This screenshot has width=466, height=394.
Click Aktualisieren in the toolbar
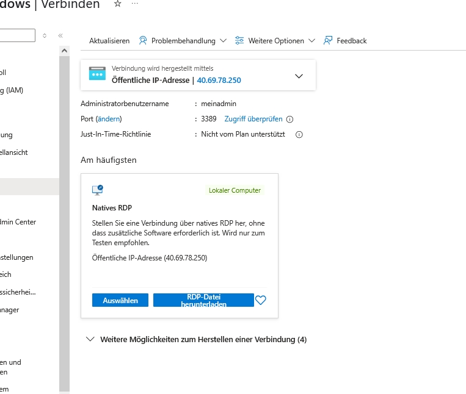tap(109, 41)
